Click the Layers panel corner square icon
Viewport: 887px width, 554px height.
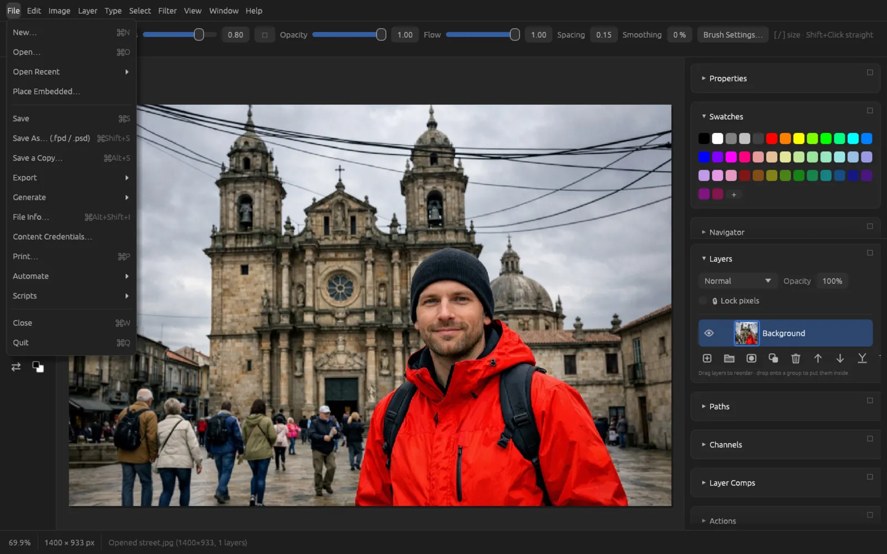[870, 253]
